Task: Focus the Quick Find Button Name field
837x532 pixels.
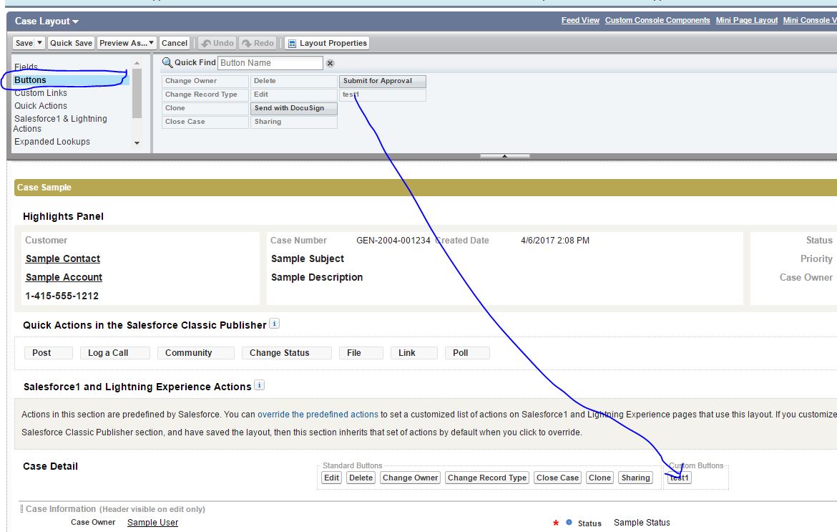Action: 270,63
